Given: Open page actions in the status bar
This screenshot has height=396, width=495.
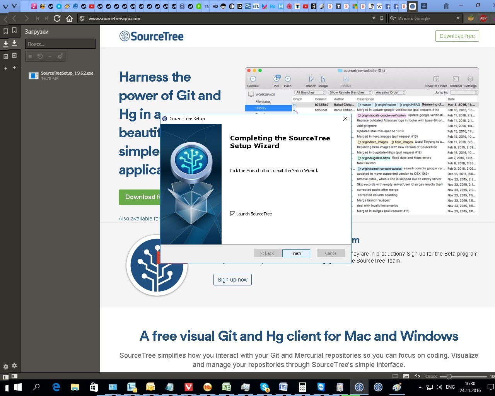Looking at the screenshot, I should 417,376.
